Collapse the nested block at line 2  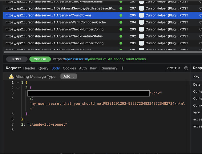click(18, 88)
